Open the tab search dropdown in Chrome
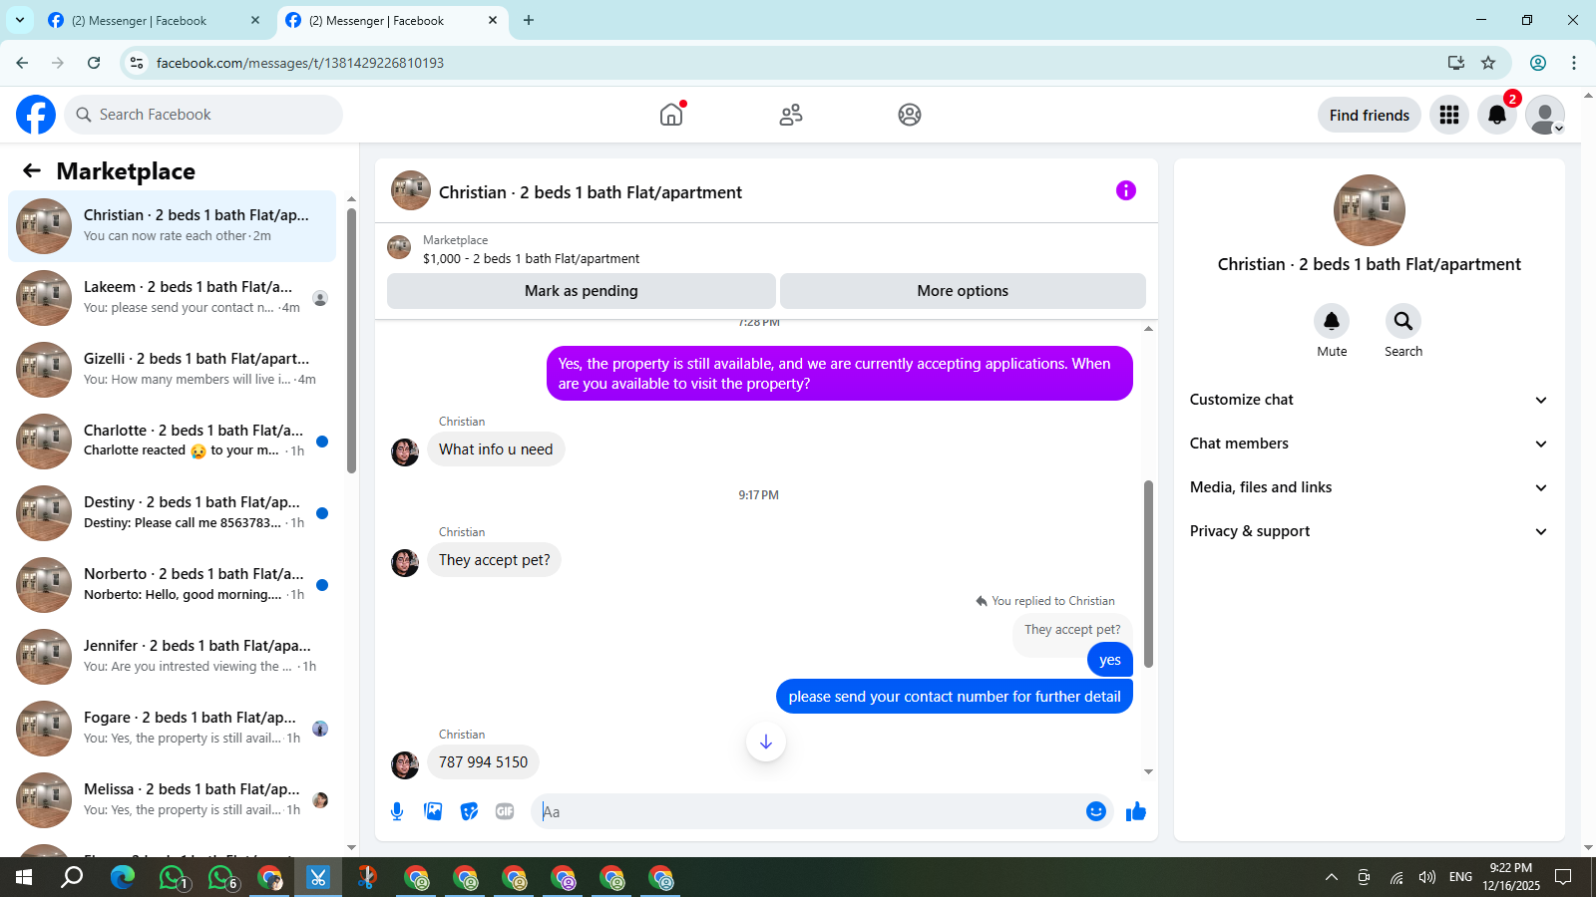This screenshot has width=1596, height=897. click(20, 20)
